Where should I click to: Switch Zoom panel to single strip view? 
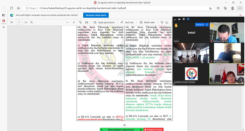point(179,19)
